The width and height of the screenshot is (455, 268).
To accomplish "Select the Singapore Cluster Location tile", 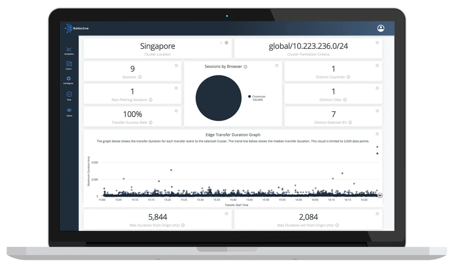I will pos(157,49).
